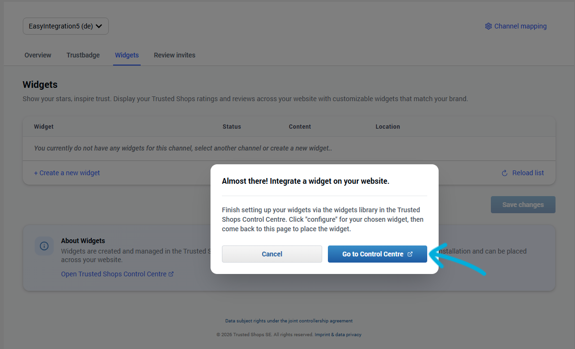Screen dimensions: 575x349
Task: Click the plus icon before Create a new widget
Action: pyautogui.click(x=36, y=173)
